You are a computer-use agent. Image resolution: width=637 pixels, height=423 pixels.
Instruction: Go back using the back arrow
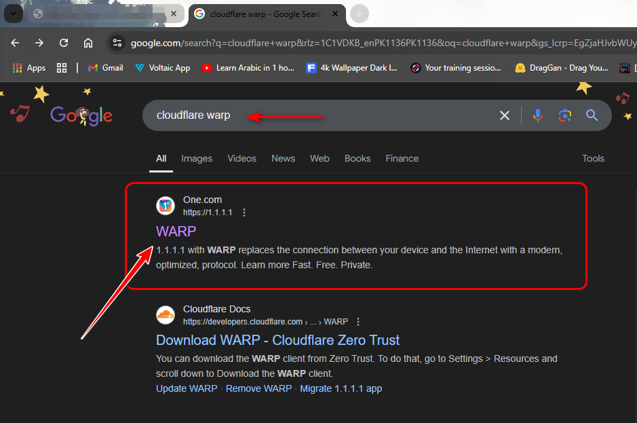point(15,43)
